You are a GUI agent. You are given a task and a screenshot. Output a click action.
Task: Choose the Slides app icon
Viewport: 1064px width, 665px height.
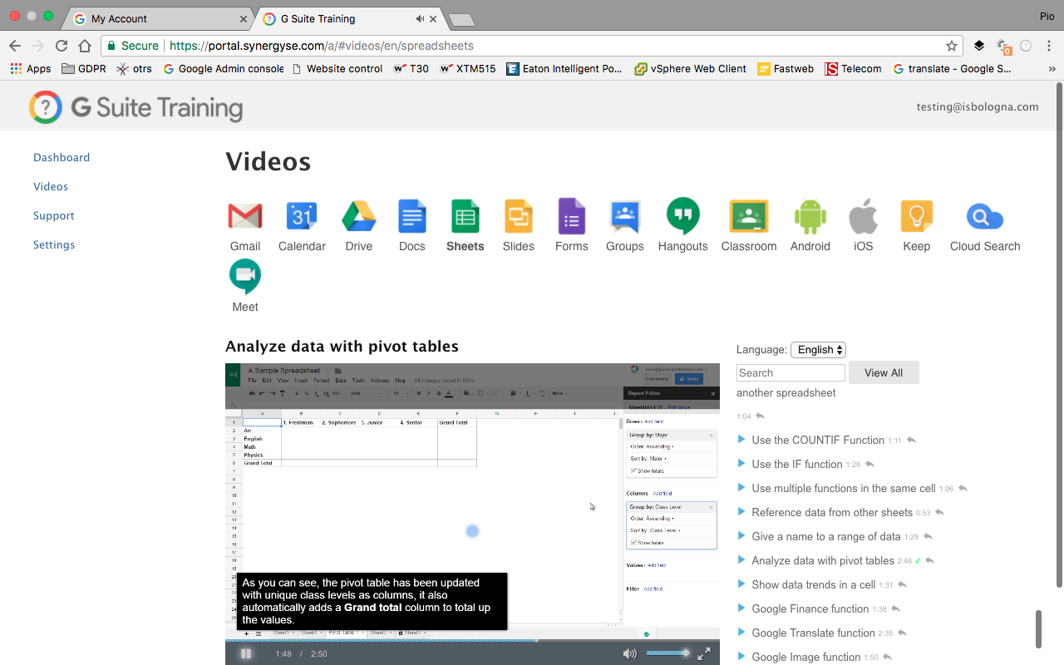[519, 216]
